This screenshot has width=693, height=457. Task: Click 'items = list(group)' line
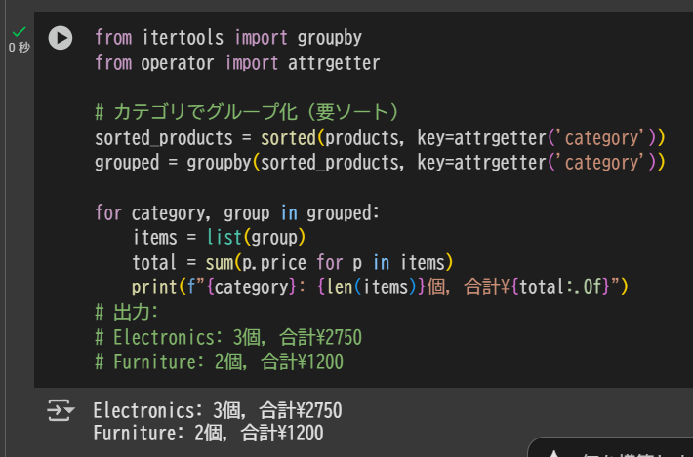[220, 238]
